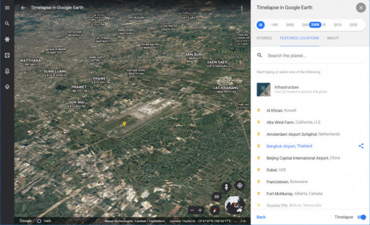This screenshot has width=370, height=225.
Task: Select the Featured Locations tab
Action: coord(299,38)
